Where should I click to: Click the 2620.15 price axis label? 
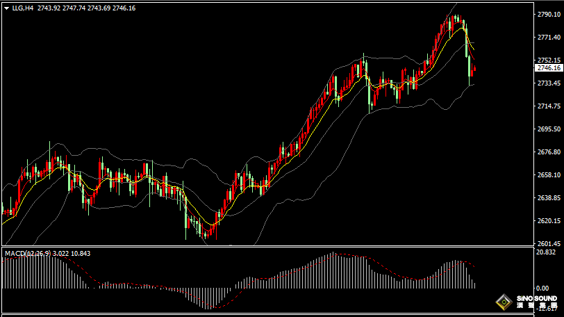549,220
